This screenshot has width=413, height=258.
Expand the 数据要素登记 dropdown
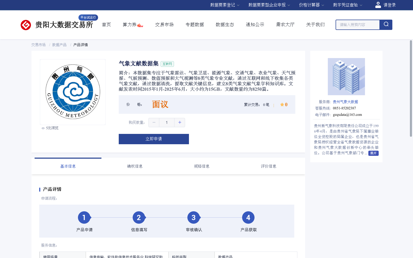(225, 5)
